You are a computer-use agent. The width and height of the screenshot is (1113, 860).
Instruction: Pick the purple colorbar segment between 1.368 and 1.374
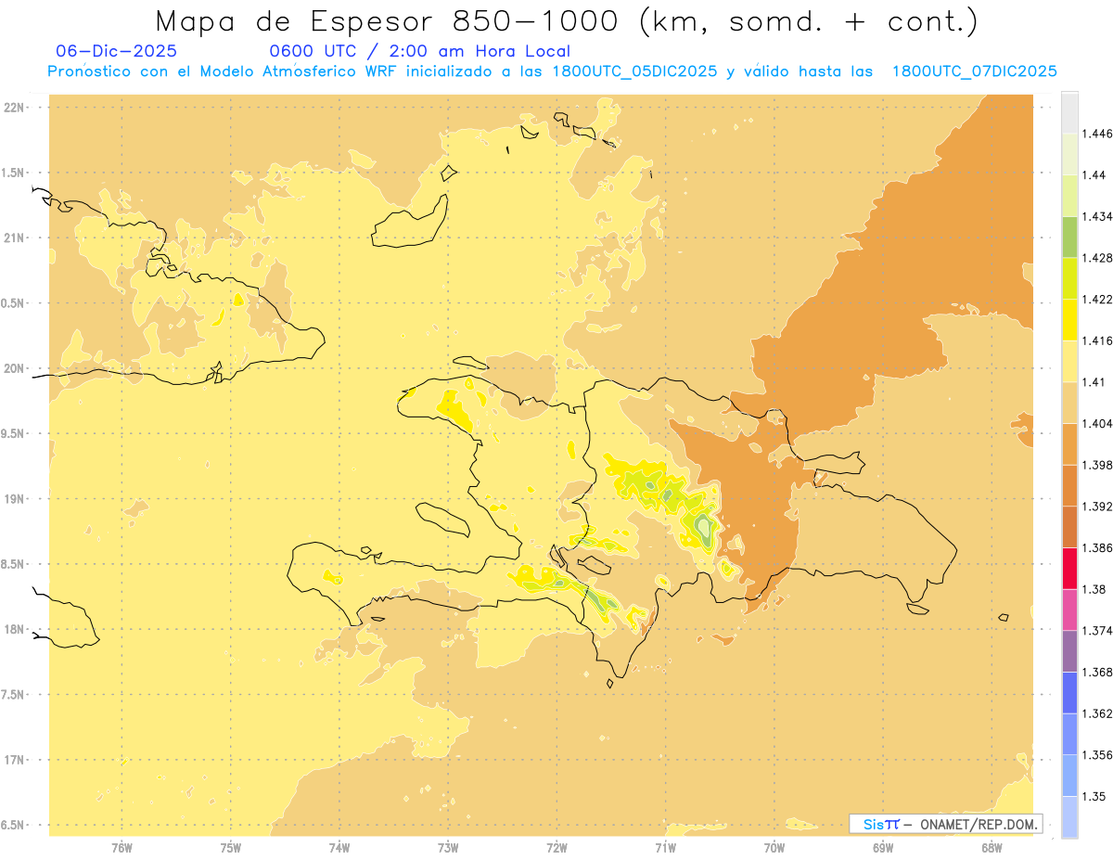pos(1069,651)
